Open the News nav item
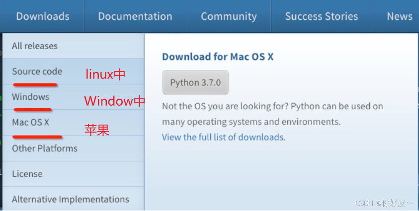 [x=400, y=16]
